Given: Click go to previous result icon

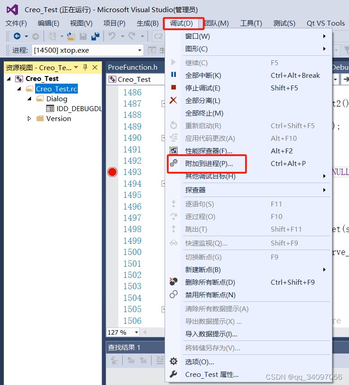Looking at the screenshot, I should [131, 360].
